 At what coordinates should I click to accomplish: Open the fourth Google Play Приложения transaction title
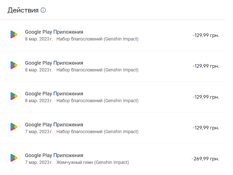coord(54,124)
